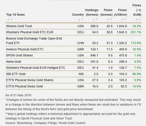Select the SPDR Gold Shares row
The image size is (146, 126).
pyautogui.click(x=74, y=56)
